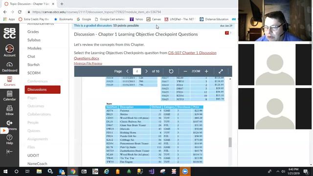This screenshot has width=313, height=176.
Task: Click the SBCC logo
Action: 9,33
